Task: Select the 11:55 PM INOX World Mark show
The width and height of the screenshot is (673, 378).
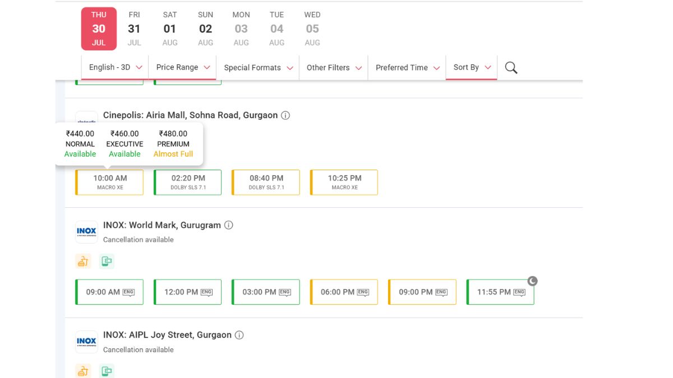Action: tap(500, 292)
